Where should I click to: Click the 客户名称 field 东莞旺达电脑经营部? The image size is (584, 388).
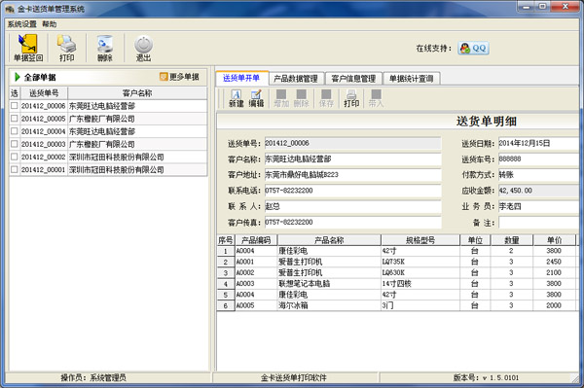[x=352, y=159]
